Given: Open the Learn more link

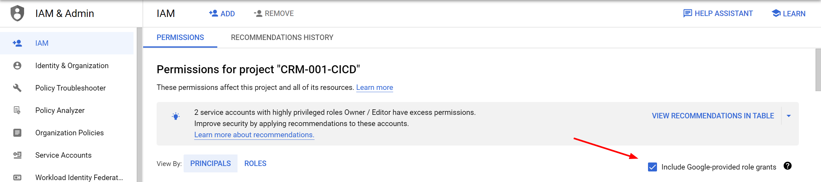Looking at the screenshot, I should click(375, 87).
